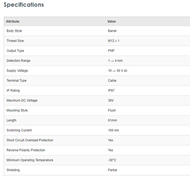The image size is (190, 176).
Task: Select the Thread Size row label
Action: (15, 41)
